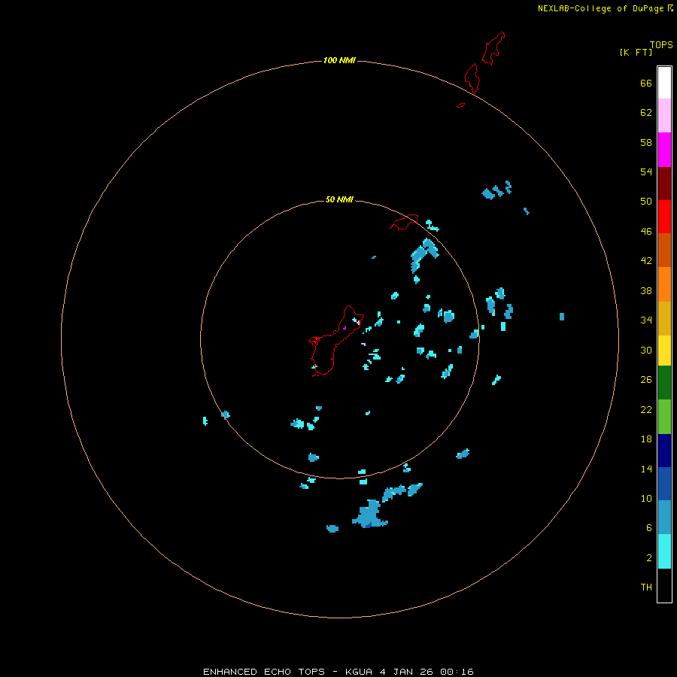Click the medium blue legend swatch
677x677 pixels.
[x=664, y=484]
